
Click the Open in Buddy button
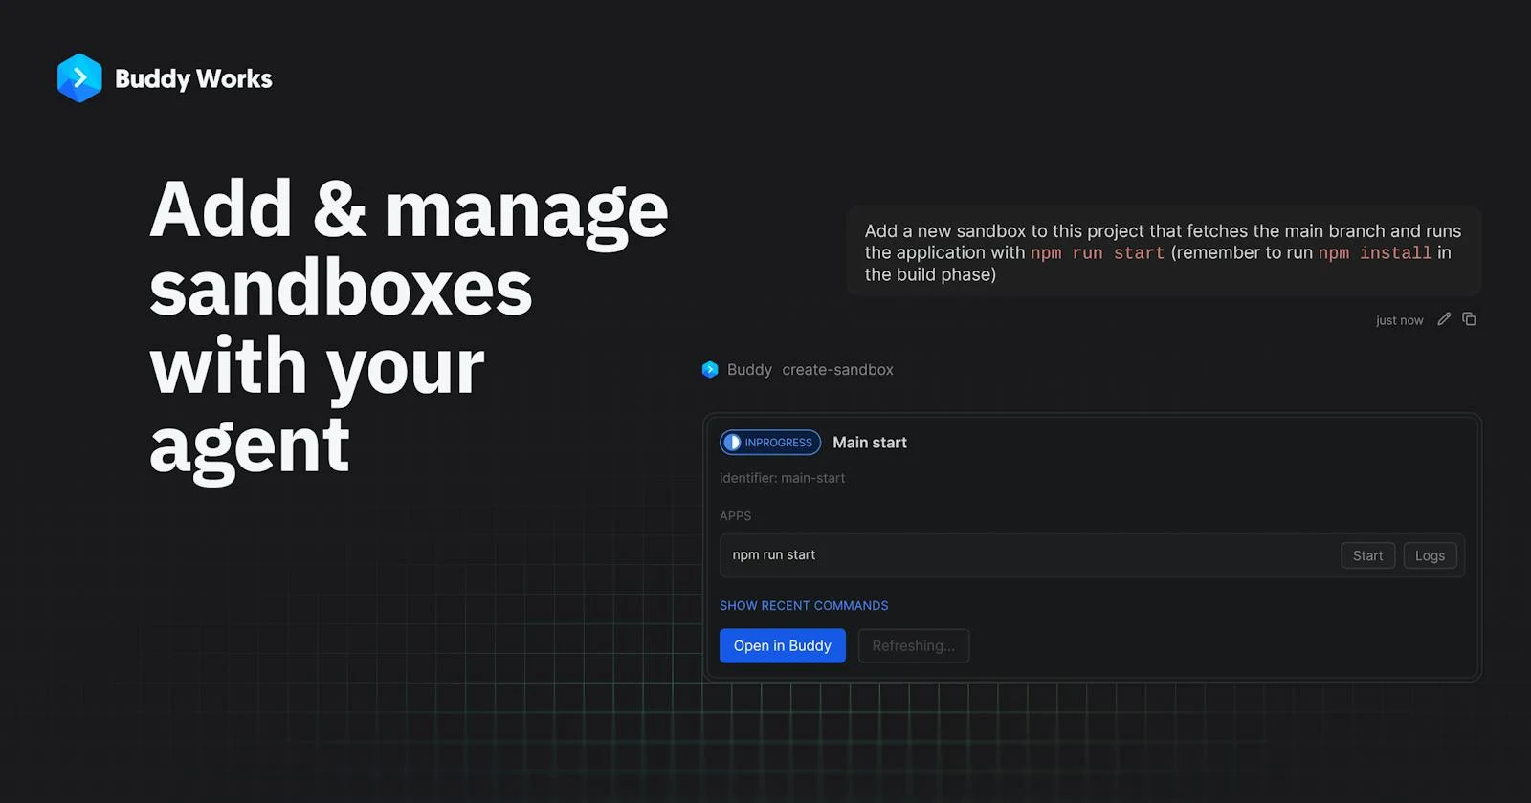(x=782, y=645)
